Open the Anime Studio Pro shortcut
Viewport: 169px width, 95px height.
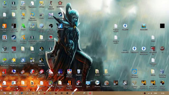click(x=42, y=60)
